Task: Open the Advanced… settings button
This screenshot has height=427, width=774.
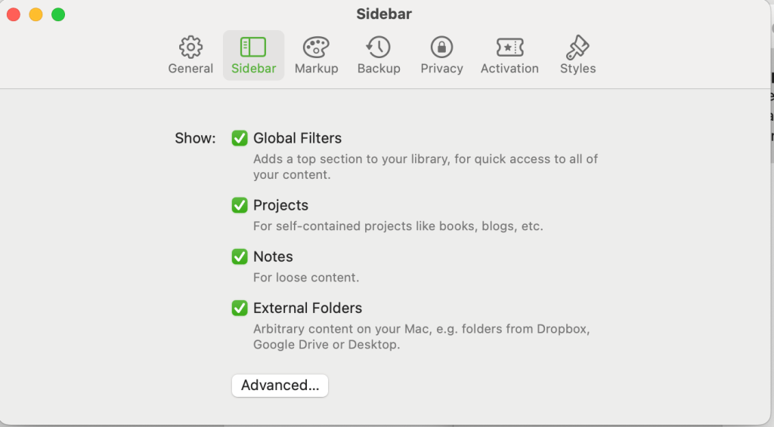Action: coord(280,386)
